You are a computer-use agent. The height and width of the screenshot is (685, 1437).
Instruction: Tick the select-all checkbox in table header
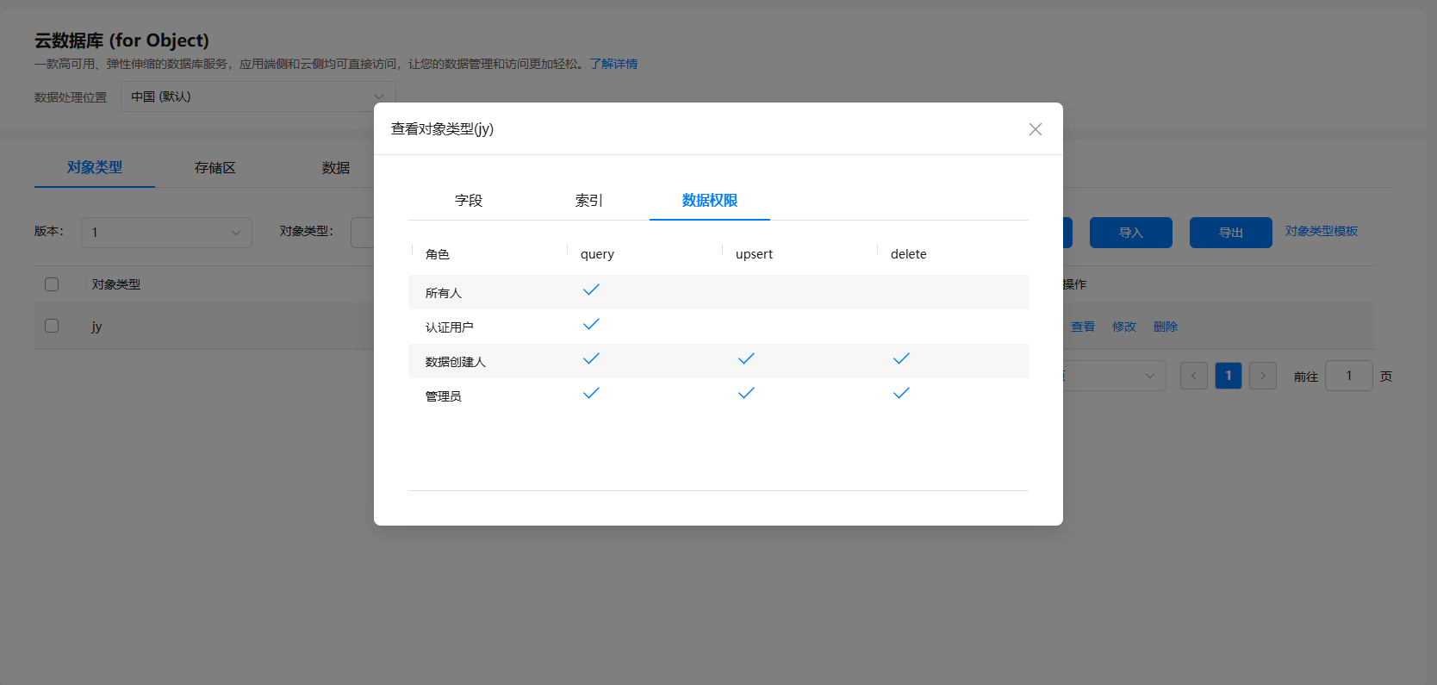coord(52,284)
